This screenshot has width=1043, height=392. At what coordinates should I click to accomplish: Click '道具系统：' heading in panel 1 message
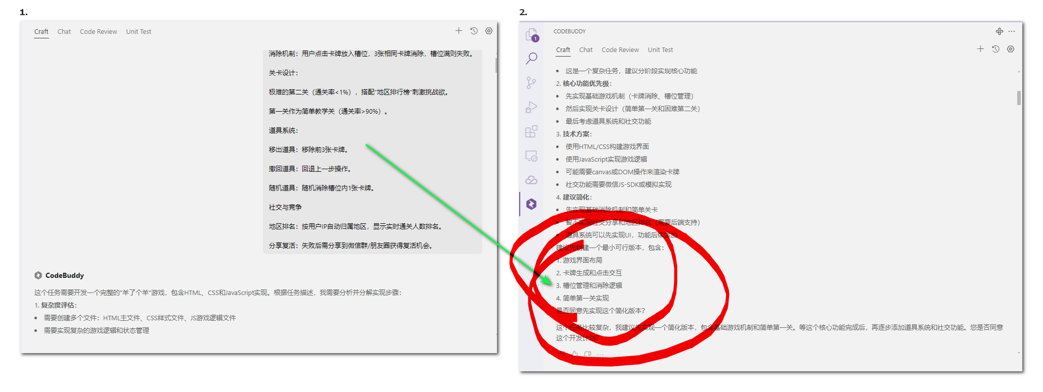[284, 130]
